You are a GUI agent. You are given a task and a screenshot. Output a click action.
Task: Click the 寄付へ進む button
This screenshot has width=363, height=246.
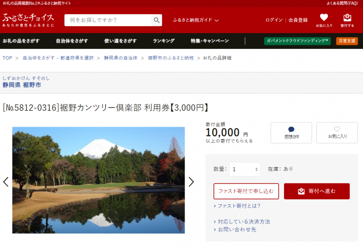(317, 191)
